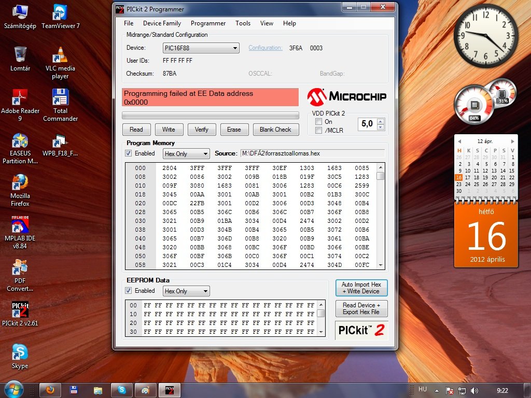
Task: Open the Configuration link
Action: [x=265, y=48]
